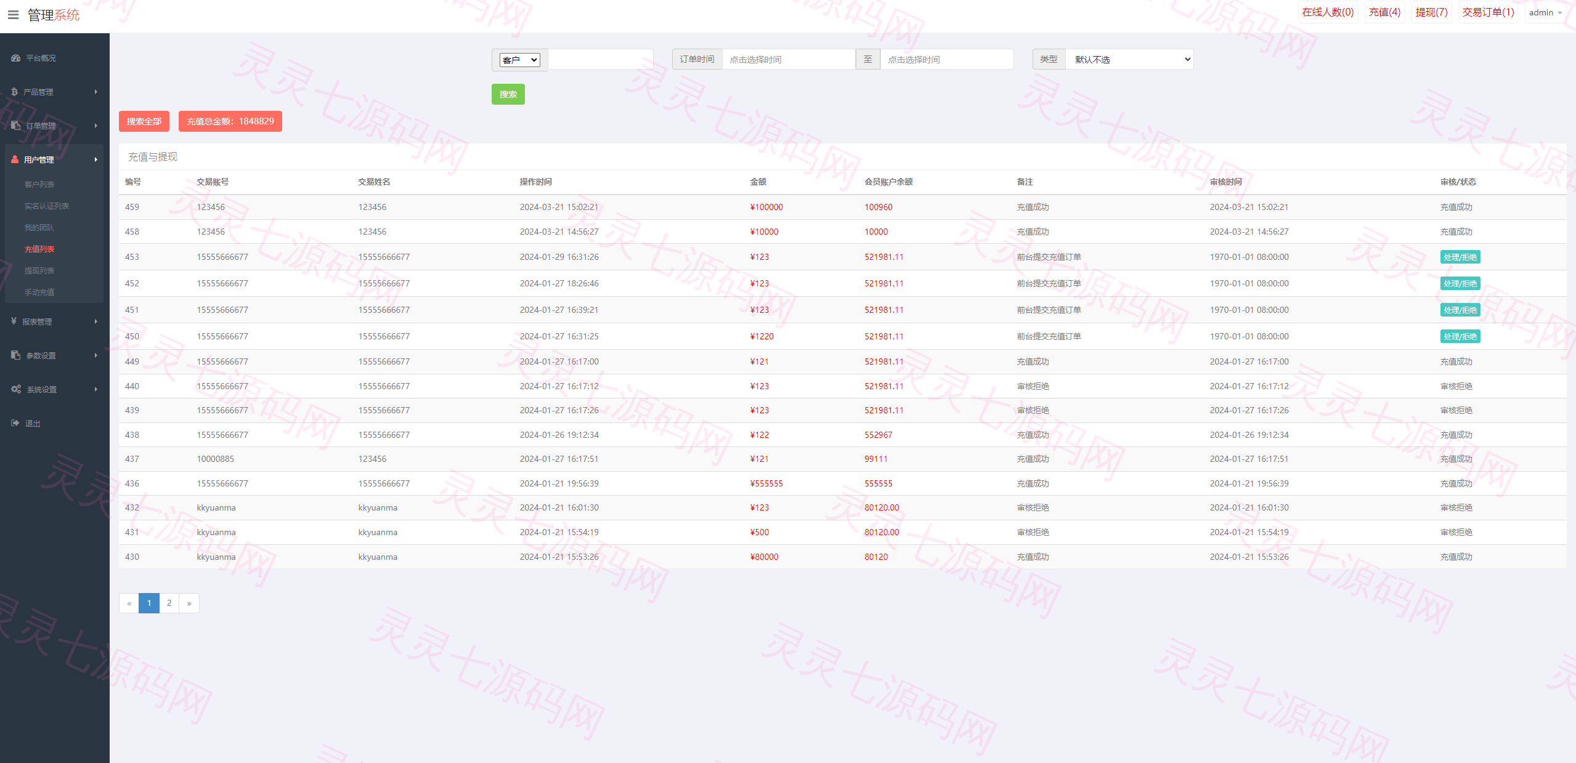Open 我的团队 submenu item

(39, 227)
